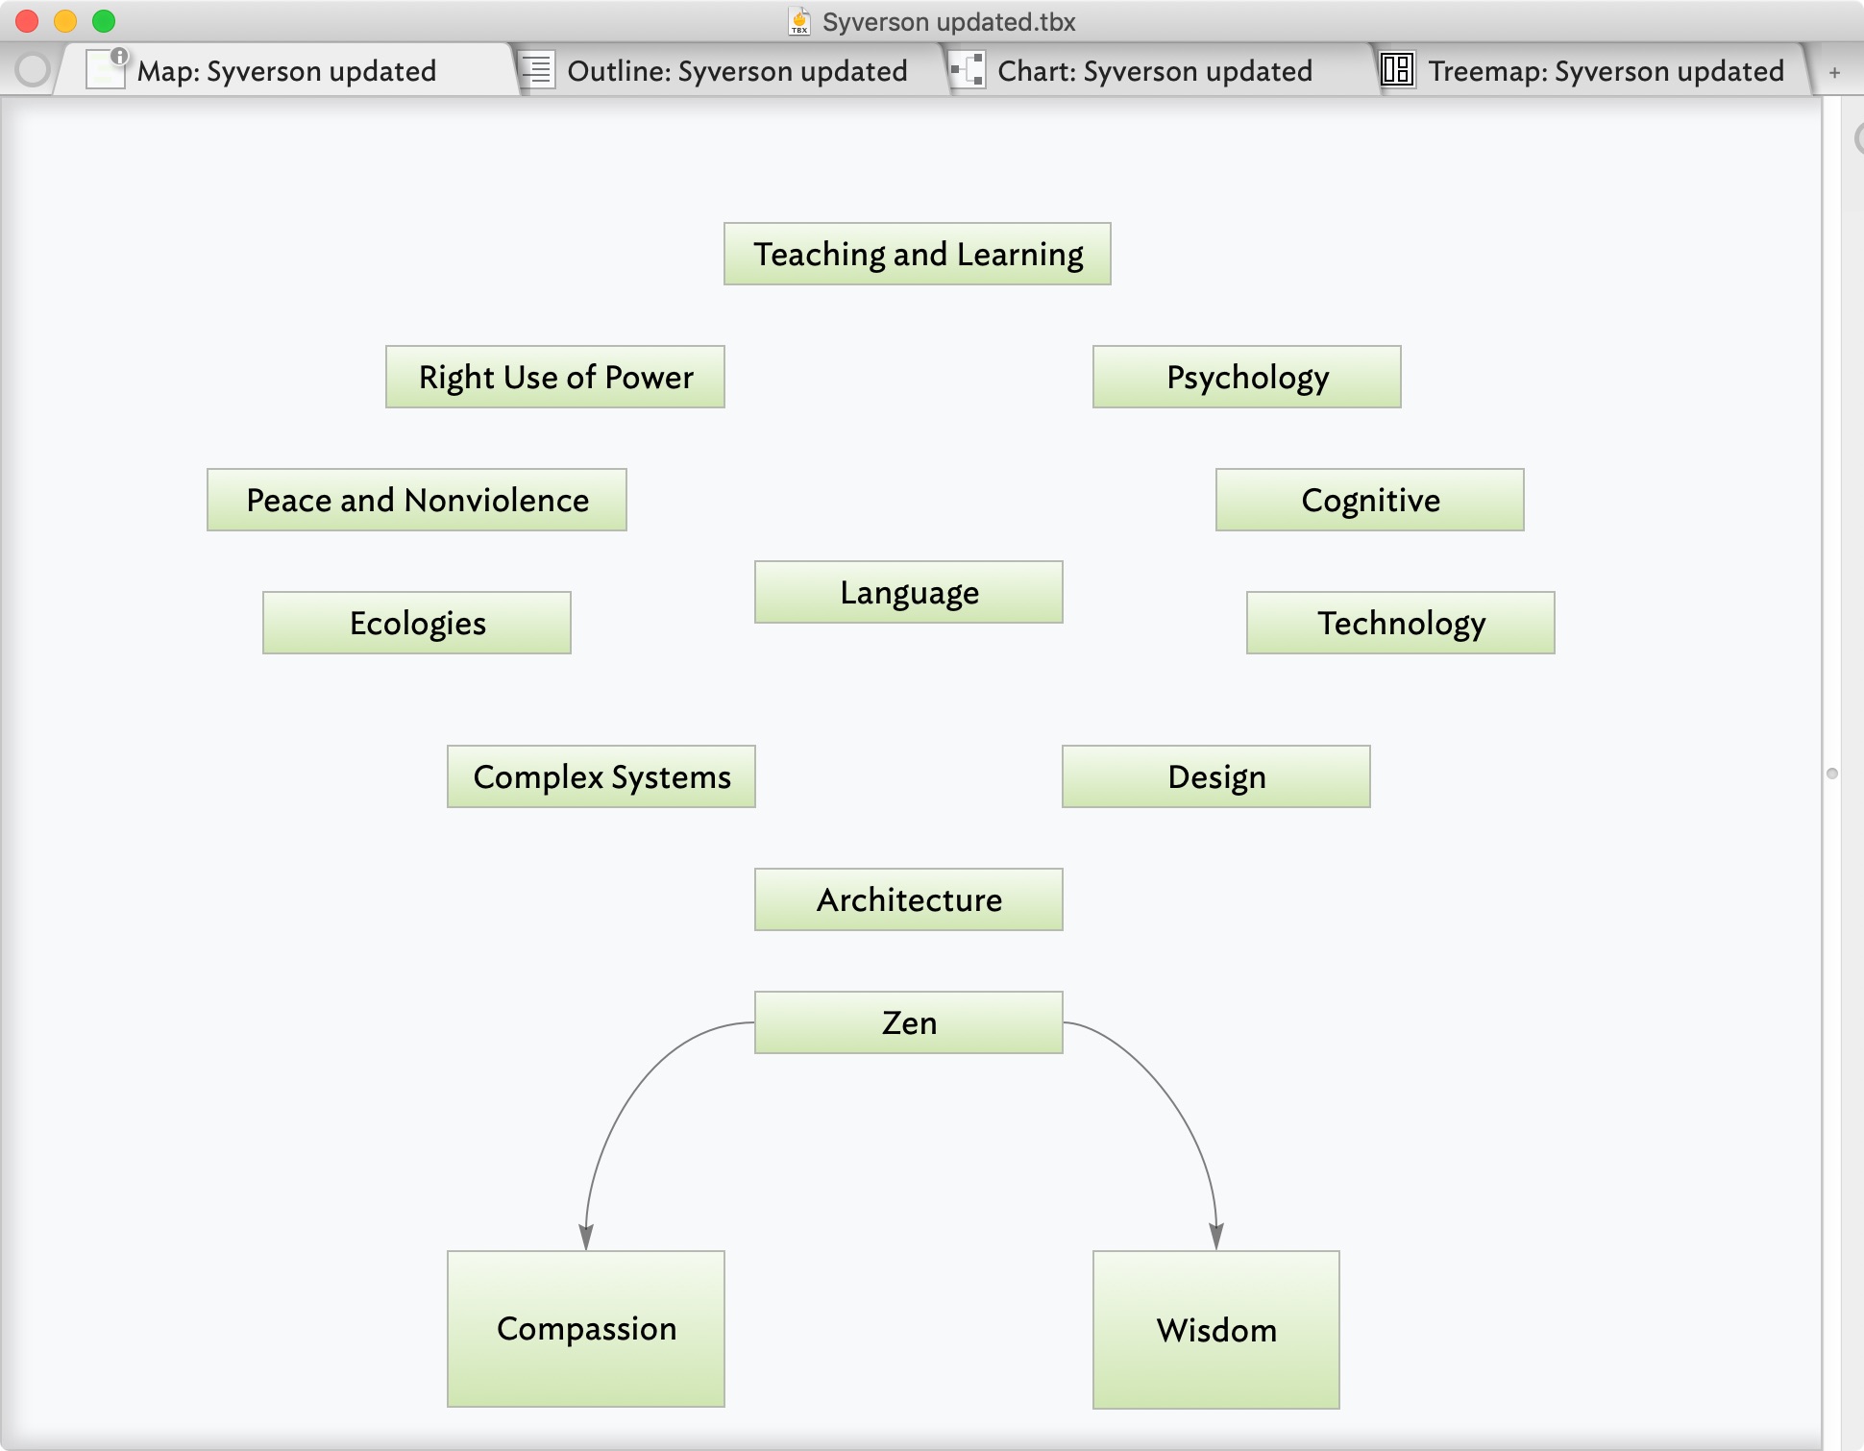Viewport: 1864px width, 1451px height.
Task: Click the Treemap panel icon
Action: point(1392,69)
